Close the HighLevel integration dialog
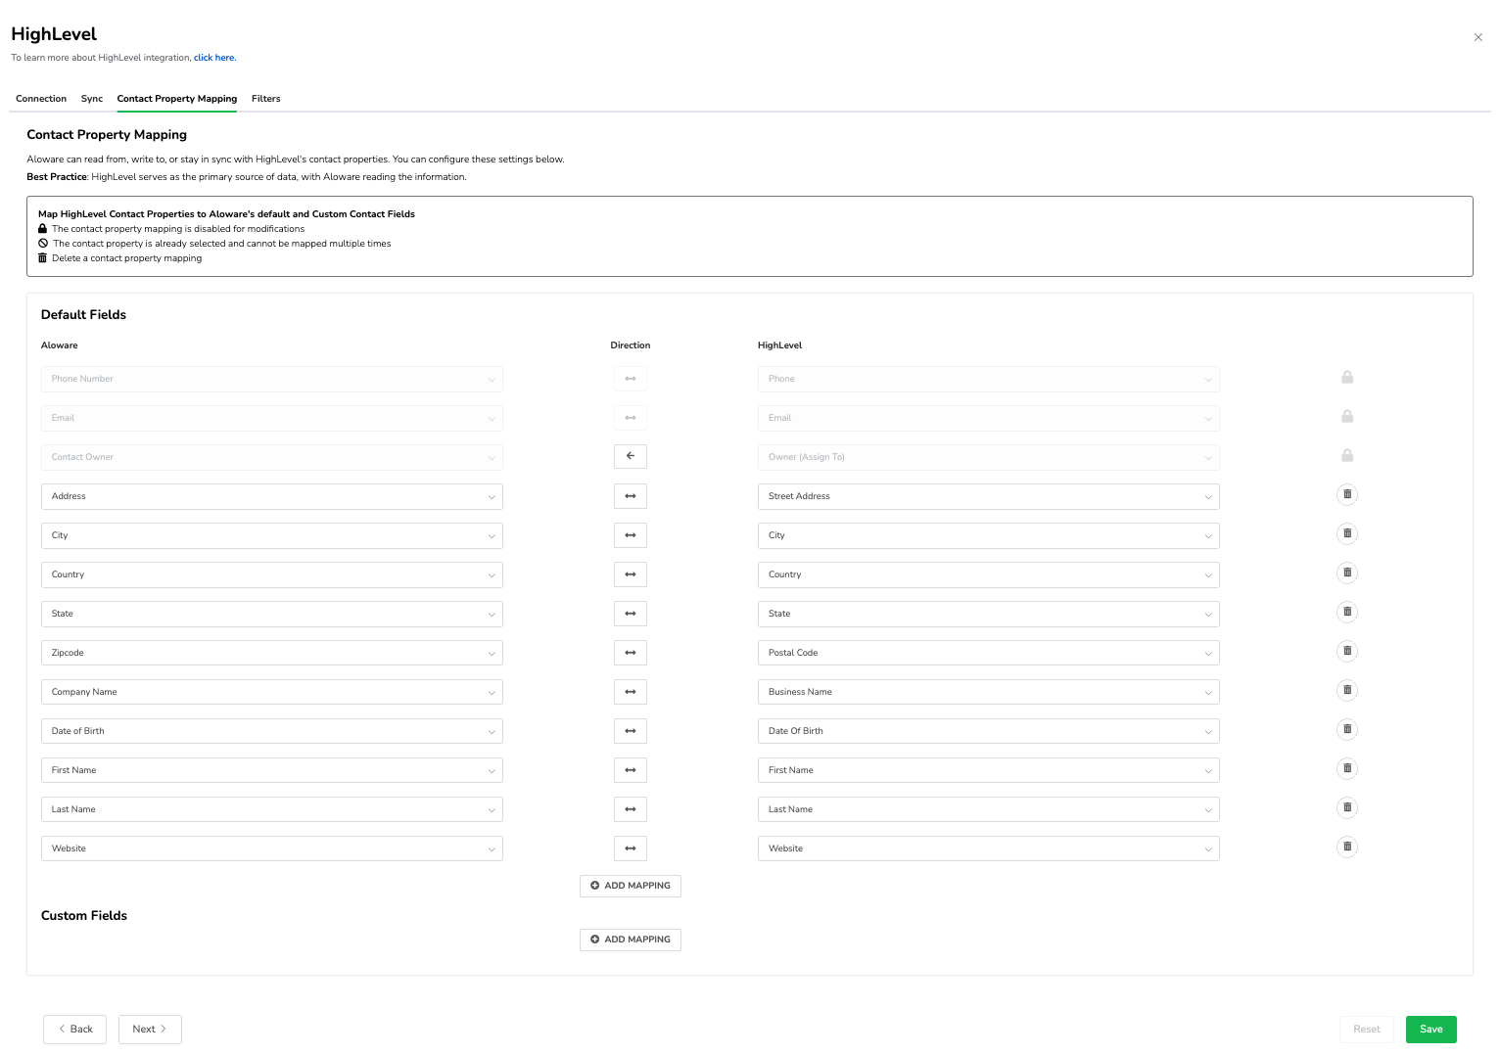The width and height of the screenshot is (1500, 1055). point(1477,37)
